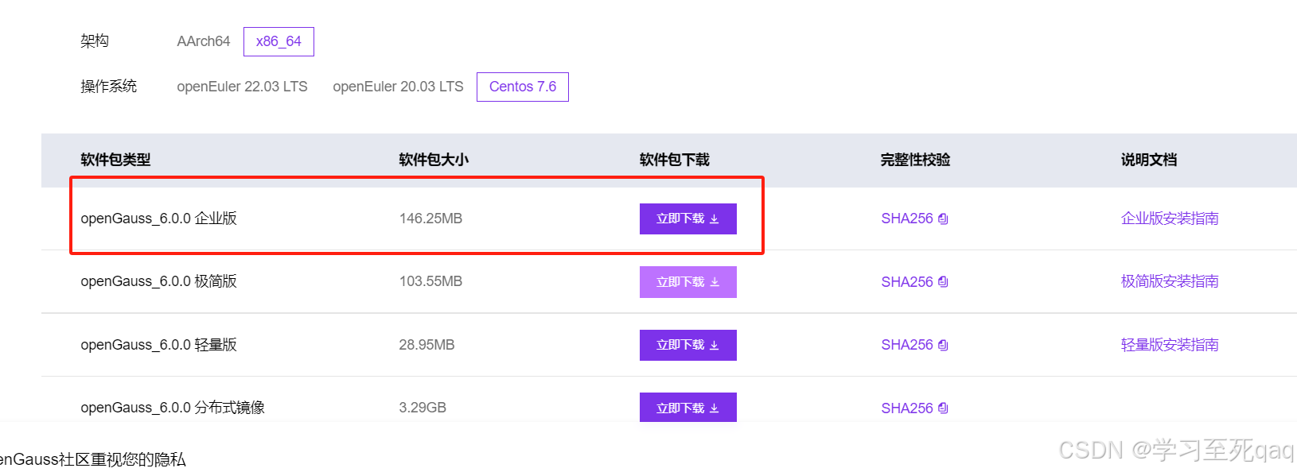Screen dimensions: 1297x472
Task: Open 极简版安装指南 documentation link
Action: [x=1169, y=281]
